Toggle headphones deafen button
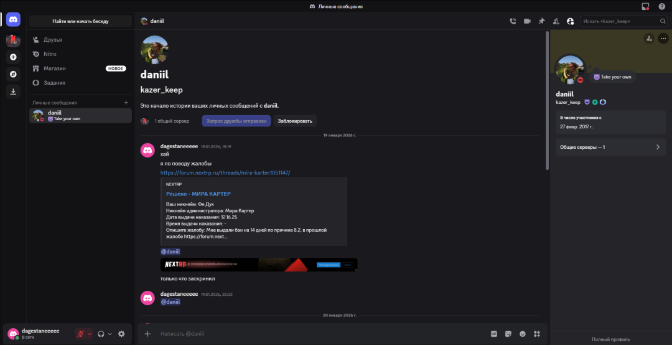 101,334
